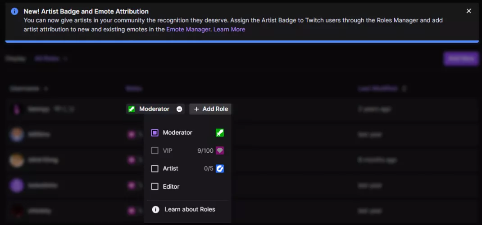This screenshot has height=225, width=482.
Task: Remove the Moderator role with the minus icon
Action: 179,109
